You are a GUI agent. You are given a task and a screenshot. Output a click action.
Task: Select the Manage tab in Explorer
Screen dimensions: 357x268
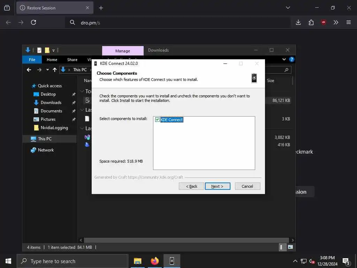123,51
